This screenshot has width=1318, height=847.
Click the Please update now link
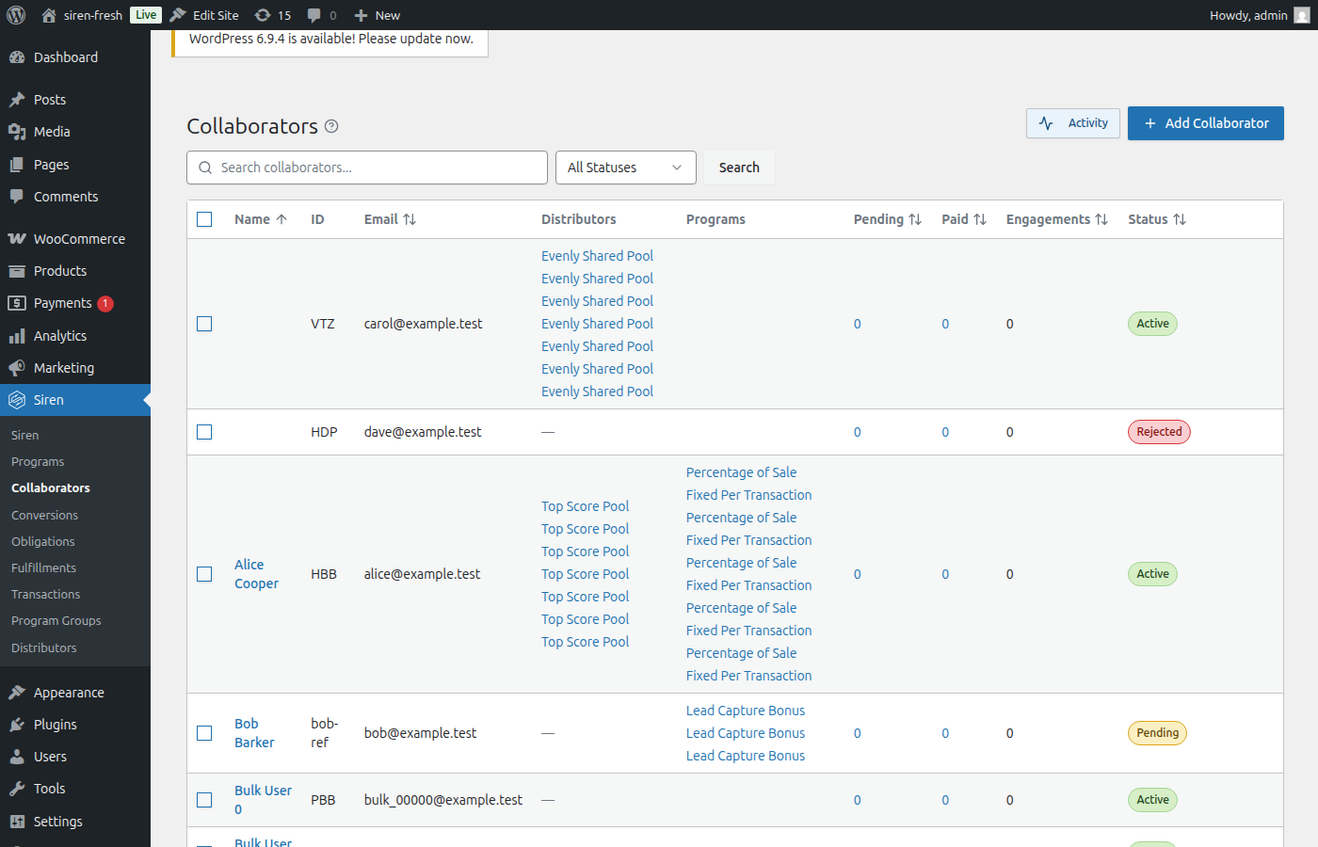coord(415,39)
